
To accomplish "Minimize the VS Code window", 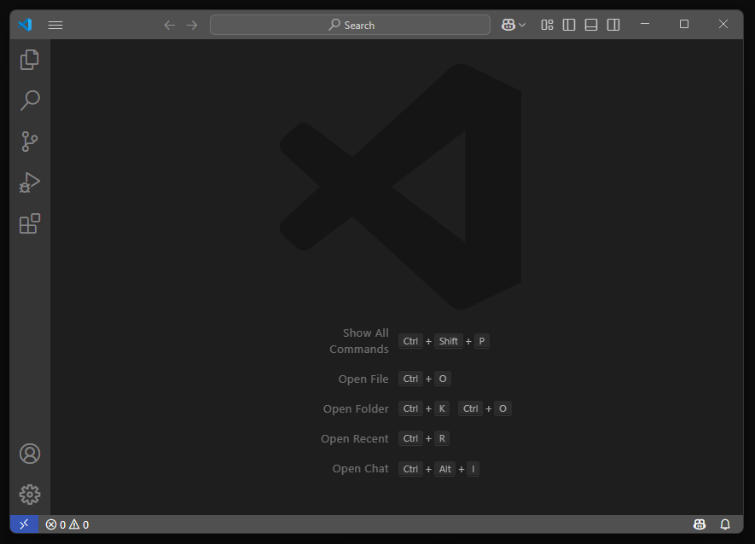I will [x=645, y=24].
